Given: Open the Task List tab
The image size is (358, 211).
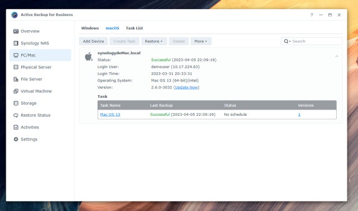Looking at the screenshot, I should [x=134, y=28].
